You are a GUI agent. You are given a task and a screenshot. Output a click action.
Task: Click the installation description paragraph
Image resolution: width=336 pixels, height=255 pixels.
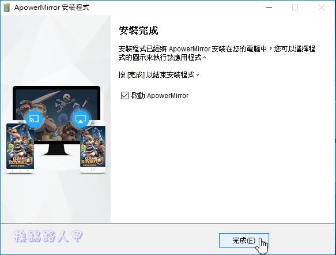tap(217, 53)
